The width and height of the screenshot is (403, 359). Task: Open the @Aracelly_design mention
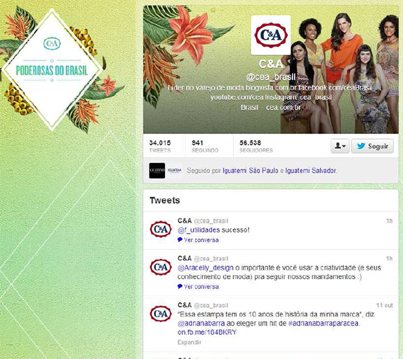205,268
